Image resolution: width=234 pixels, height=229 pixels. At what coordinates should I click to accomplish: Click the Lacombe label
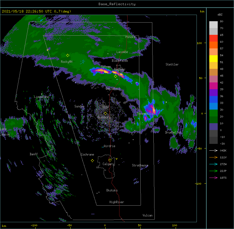pos(122,52)
